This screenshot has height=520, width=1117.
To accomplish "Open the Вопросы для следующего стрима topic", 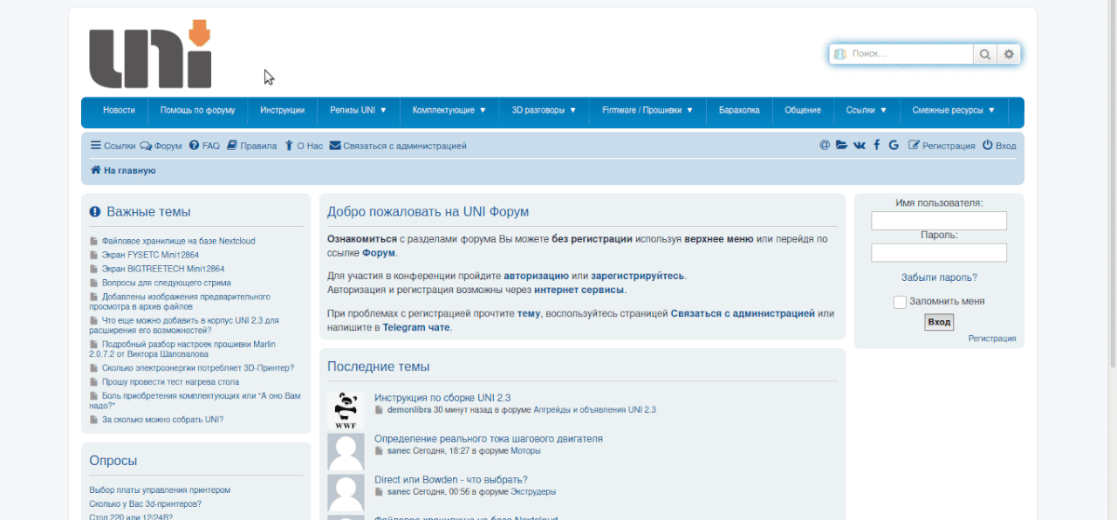I will tap(167, 283).
